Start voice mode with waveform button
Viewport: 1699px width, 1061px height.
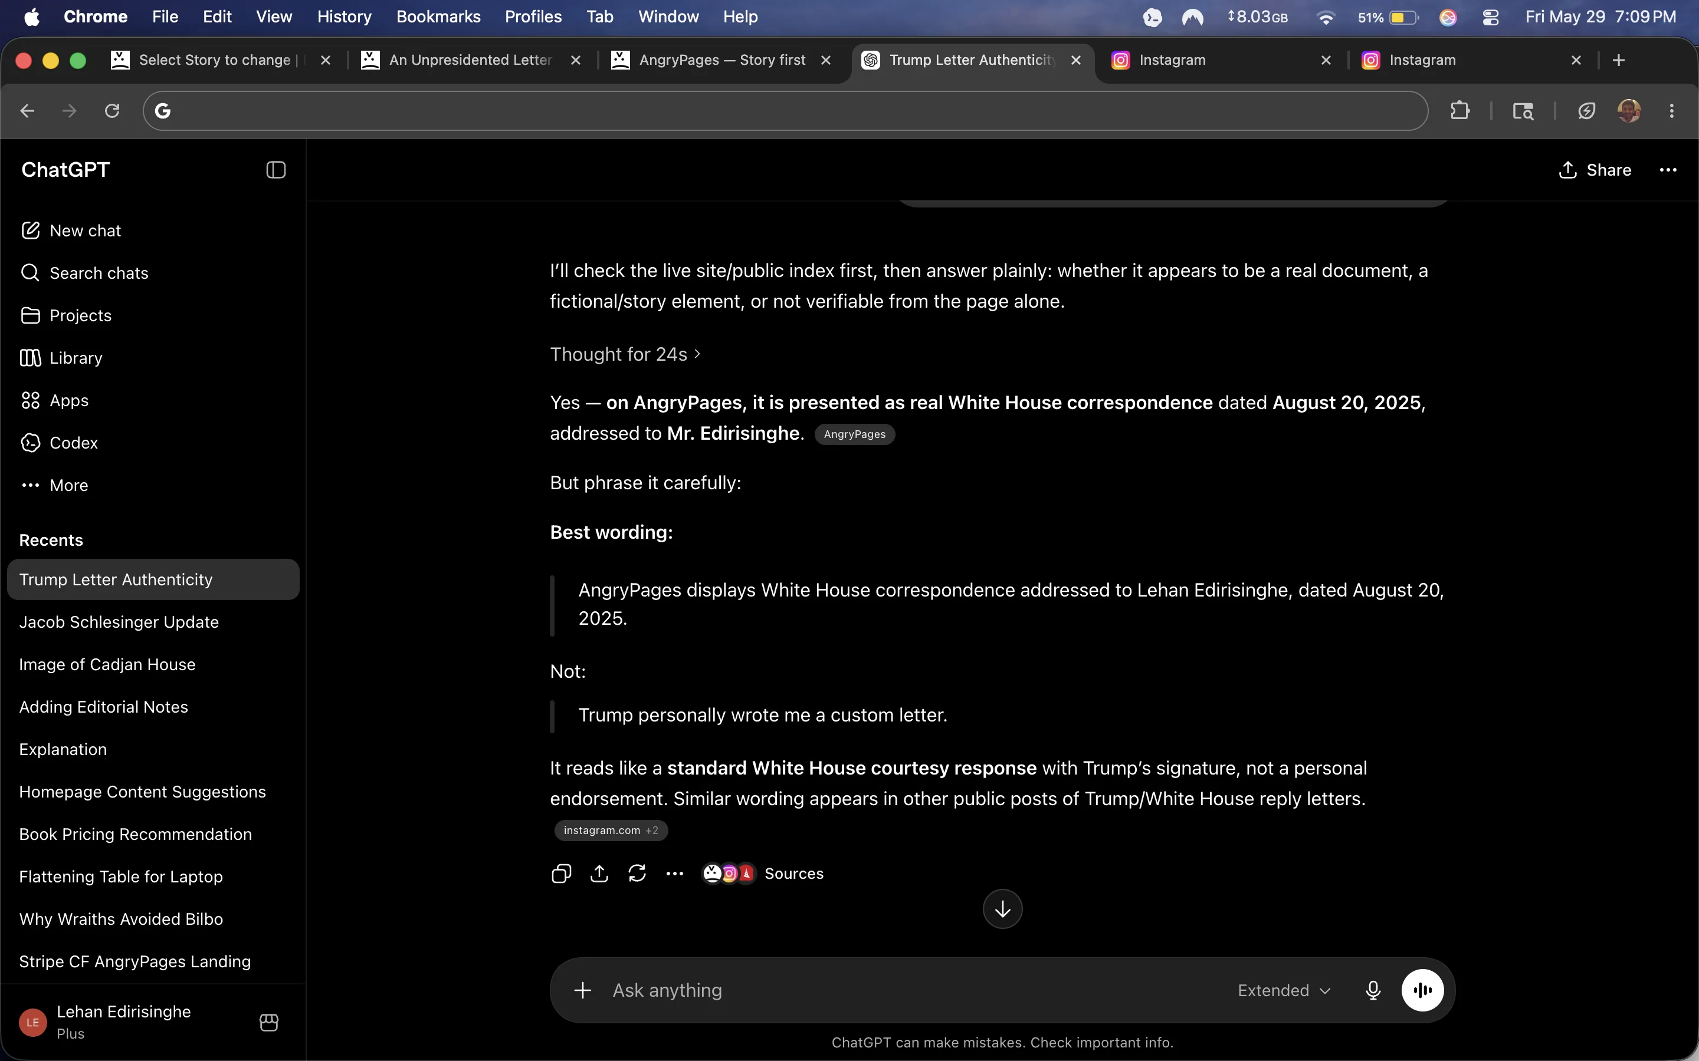click(1422, 990)
